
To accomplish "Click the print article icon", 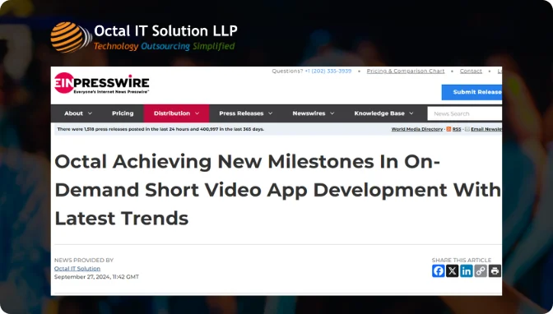I will [495, 271].
